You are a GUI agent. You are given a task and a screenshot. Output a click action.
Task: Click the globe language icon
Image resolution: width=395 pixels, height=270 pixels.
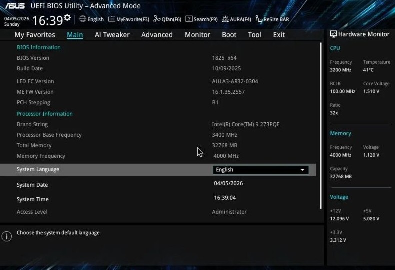click(83, 19)
